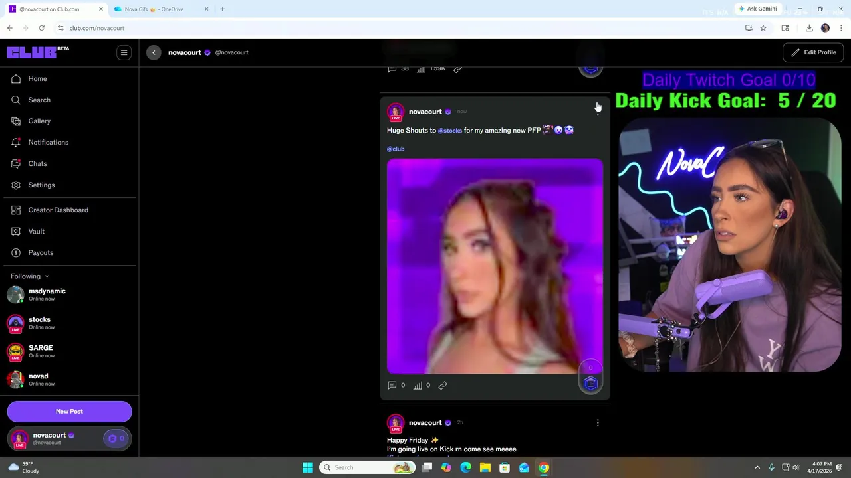Click the coin balance badge beside novacourt
851x478 pixels.
tap(116, 438)
